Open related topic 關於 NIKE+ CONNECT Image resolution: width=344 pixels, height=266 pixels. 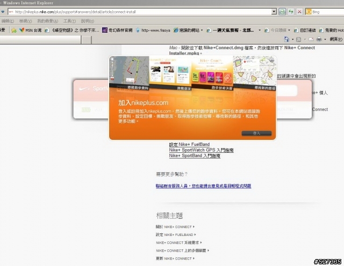tap(175, 227)
